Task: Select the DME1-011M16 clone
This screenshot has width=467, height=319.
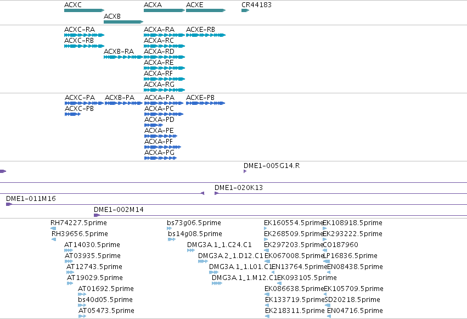Action: pos(237,205)
